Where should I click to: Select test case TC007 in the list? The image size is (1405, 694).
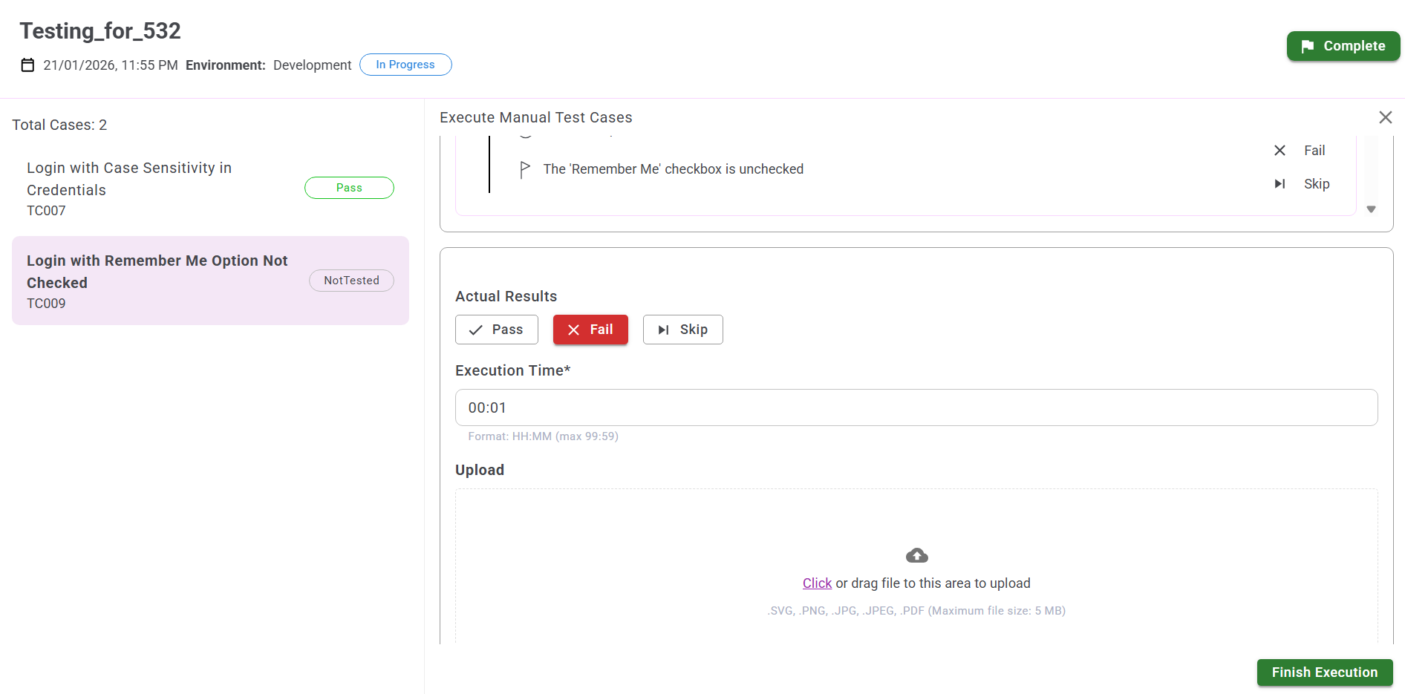(x=149, y=189)
